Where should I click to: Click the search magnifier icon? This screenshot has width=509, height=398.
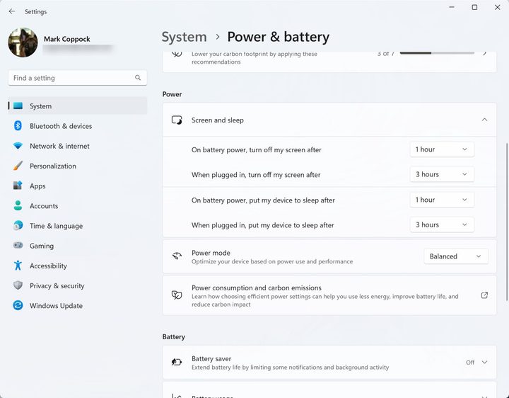pos(138,78)
